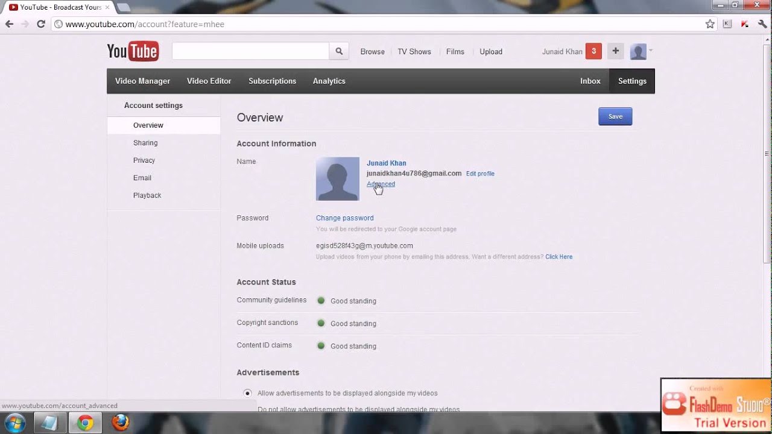Viewport: 772px width, 434px height.
Task: Open Video Editor tab
Action: 209,81
